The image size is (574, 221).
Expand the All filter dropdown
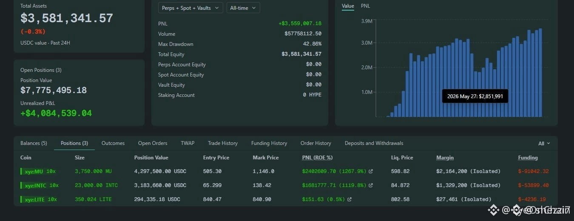pyautogui.click(x=544, y=144)
